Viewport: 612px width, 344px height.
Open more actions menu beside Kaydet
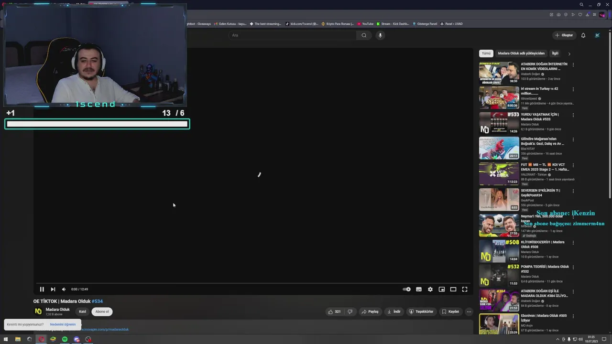pyautogui.click(x=469, y=312)
